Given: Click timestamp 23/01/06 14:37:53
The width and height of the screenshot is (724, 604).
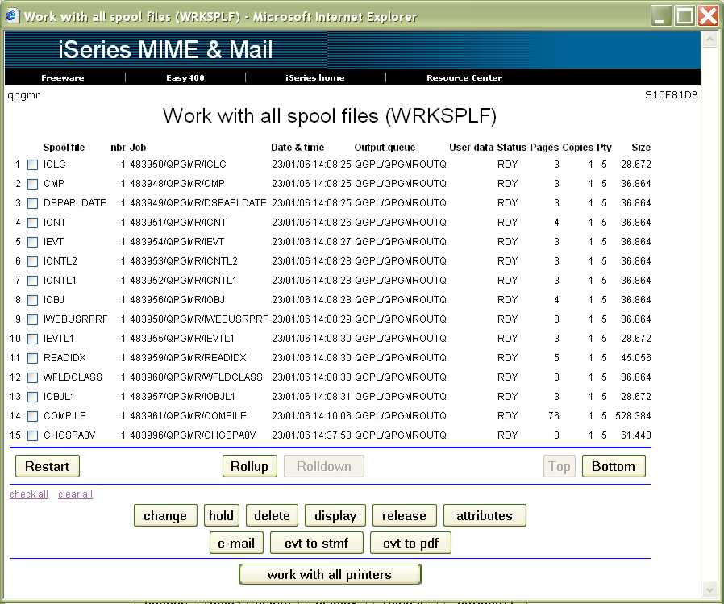Looking at the screenshot, I should tap(312, 435).
